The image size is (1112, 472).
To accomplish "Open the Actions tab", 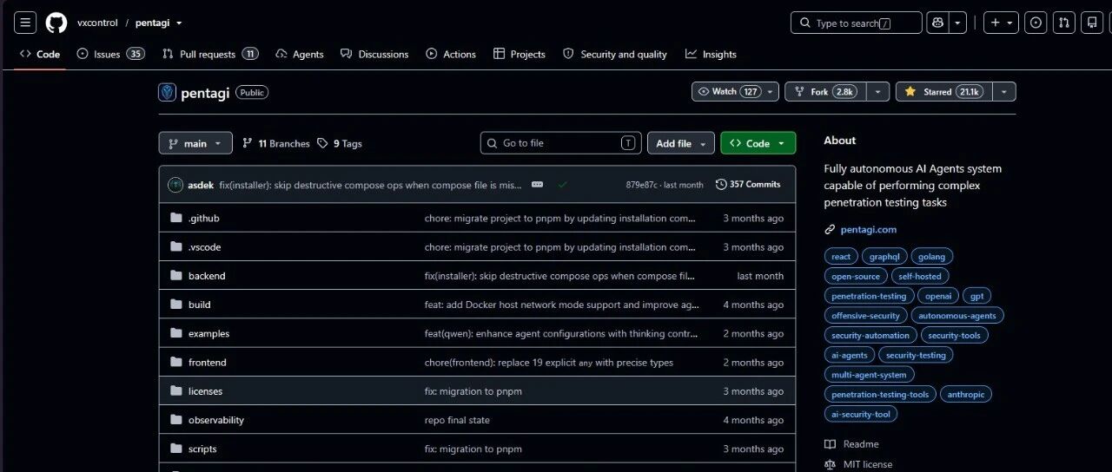I will [451, 54].
